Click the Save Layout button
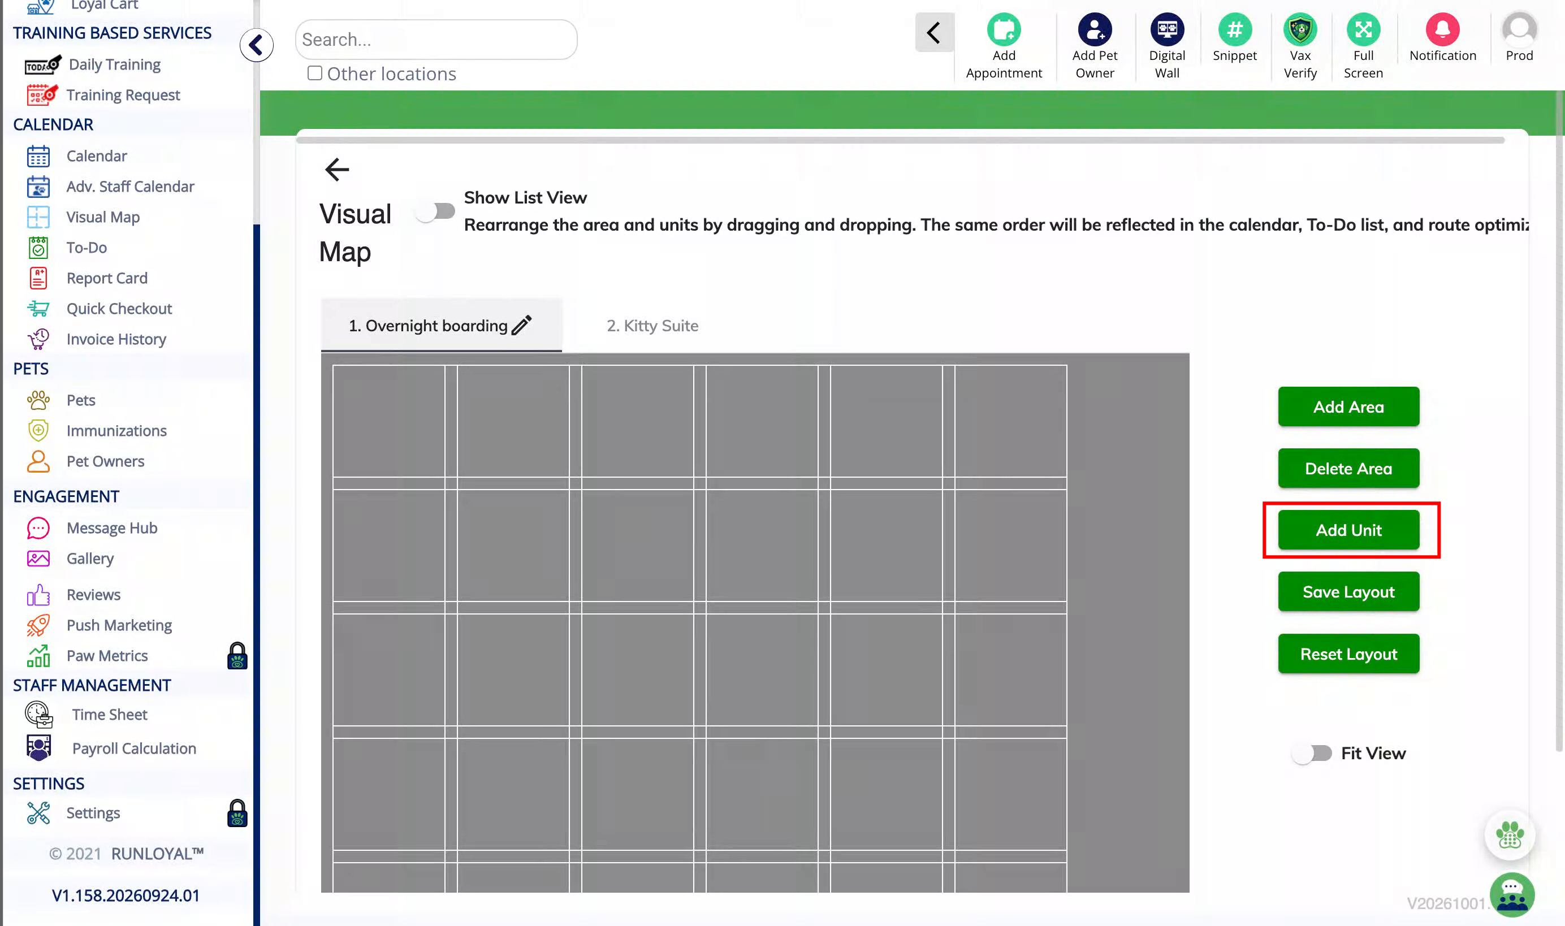Image resolution: width=1565 pixels, height=926 pixels. (x=1348, y=591)
